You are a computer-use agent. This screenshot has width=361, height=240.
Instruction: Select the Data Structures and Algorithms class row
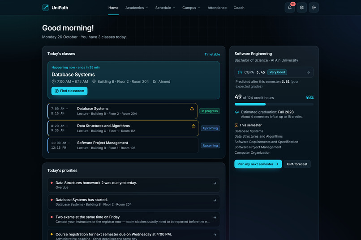123,128
